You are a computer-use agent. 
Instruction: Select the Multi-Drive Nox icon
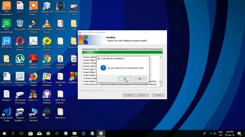point(60,7)
